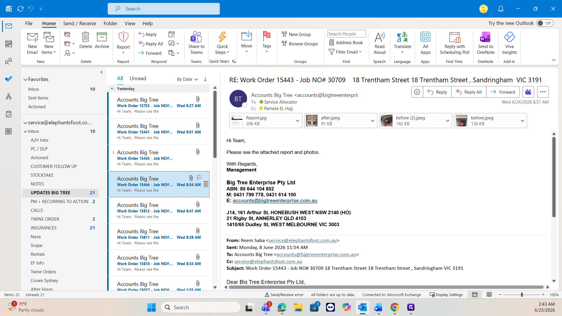Open Filter Email dropdown
562x316 pixels.
(x=345, y=52)
